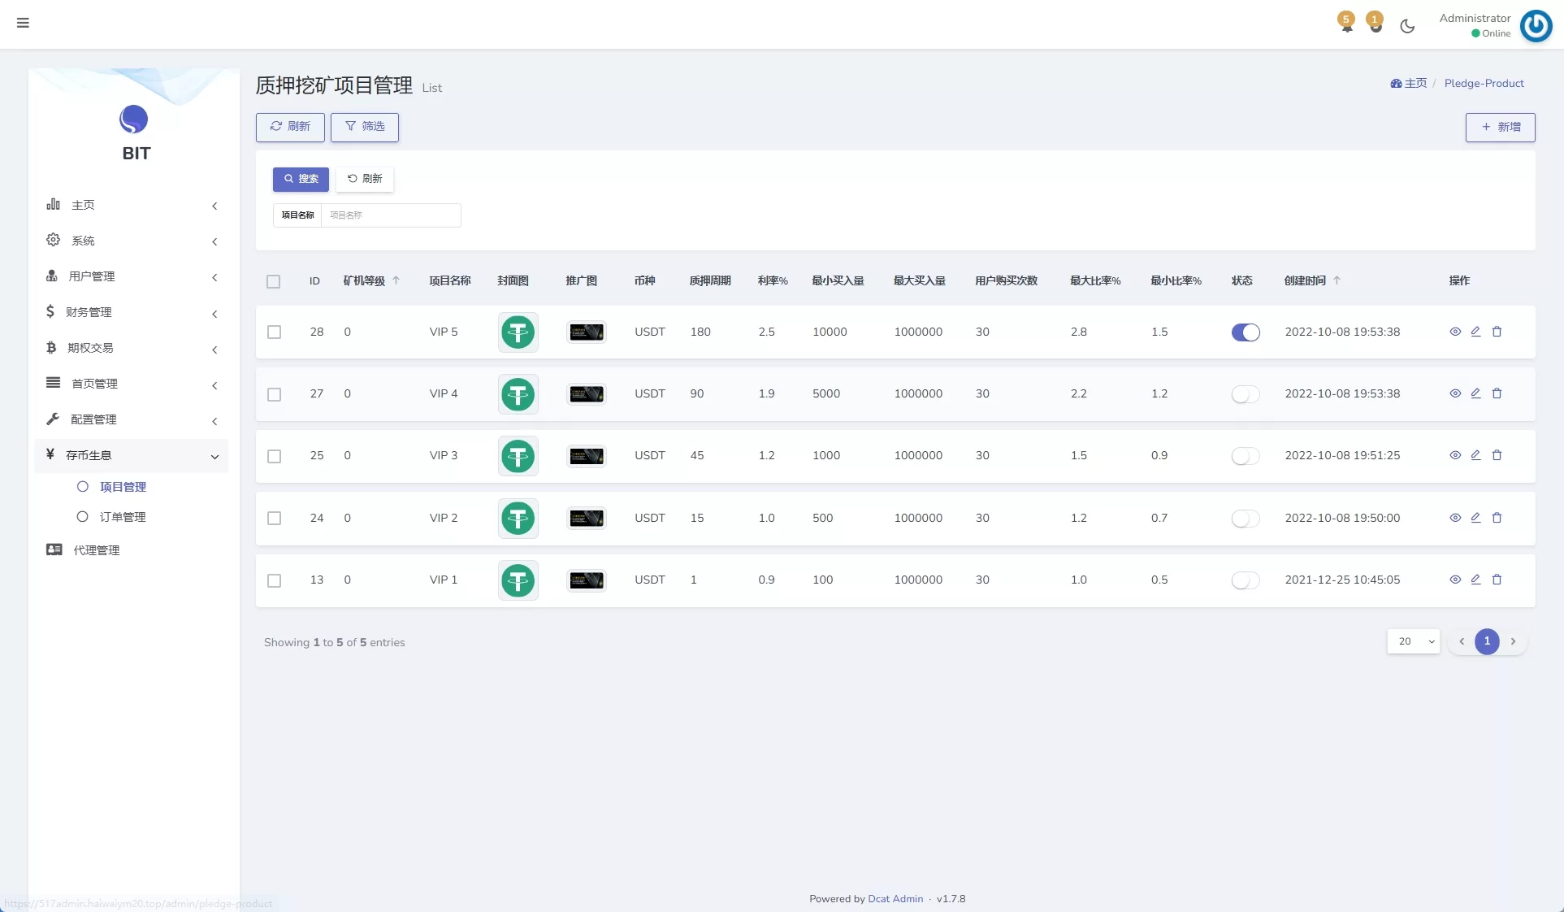Image resolution: width=1564 pixels, height=912 pixels.
Task: Toggle dark mode moon icon
Action: pyautogui.click(x=1407, y=26)
